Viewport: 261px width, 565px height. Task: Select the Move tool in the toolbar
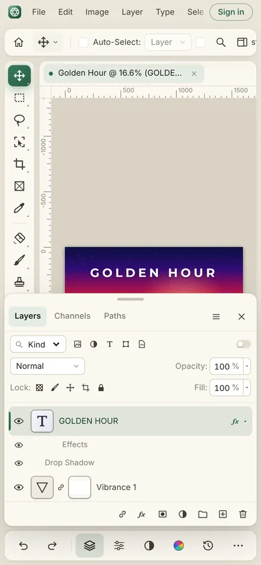19,76
